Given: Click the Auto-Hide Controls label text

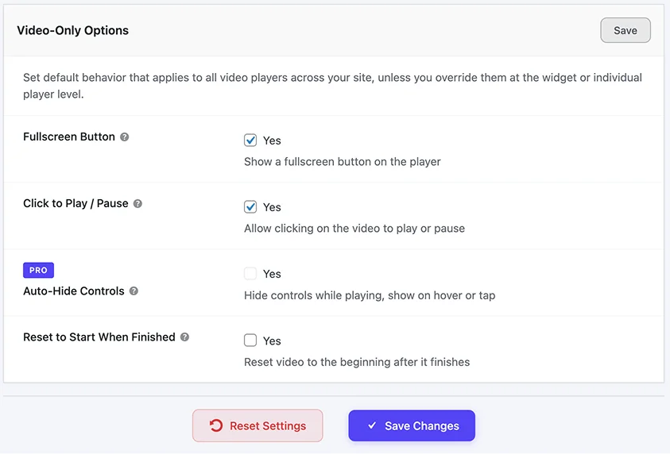Looking at the screenshot, I should pos(74,291).
